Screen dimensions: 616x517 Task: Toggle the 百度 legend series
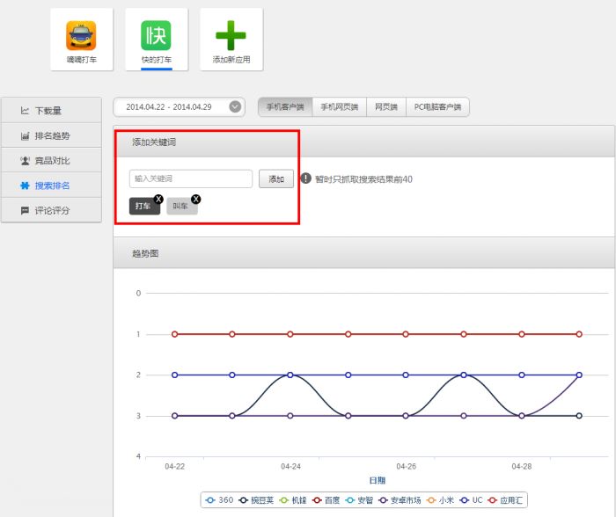point(326,500)
